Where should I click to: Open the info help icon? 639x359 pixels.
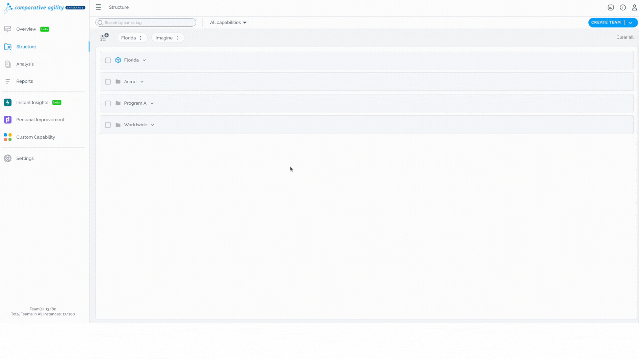point(623,8)
